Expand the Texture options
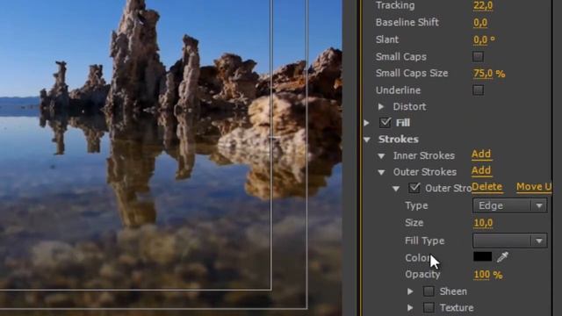This screenshot has width=562, height=316. coord(410,307)
